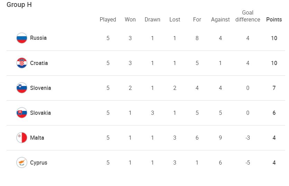Select the Against column header
This screenshot has height=186, width=289.
(x=220, y=19)
